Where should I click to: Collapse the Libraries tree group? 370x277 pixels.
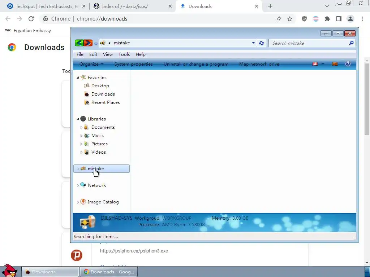78,119
